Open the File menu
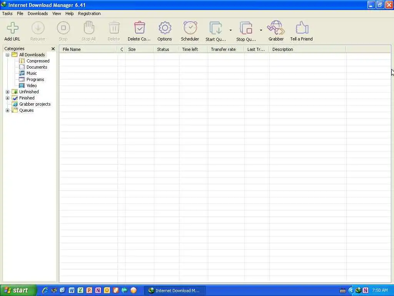 pyautogui.click(x=20, y=13)
